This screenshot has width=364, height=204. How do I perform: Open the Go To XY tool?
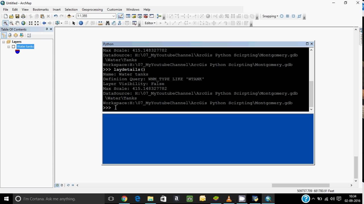tap(120, 23)
